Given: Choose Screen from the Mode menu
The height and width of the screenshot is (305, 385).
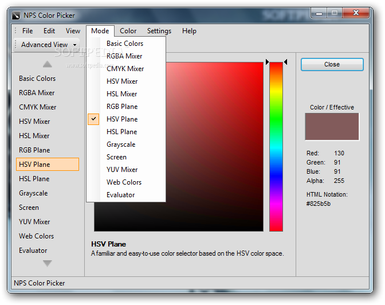Looking at the screenshot, I should point(126,157).
